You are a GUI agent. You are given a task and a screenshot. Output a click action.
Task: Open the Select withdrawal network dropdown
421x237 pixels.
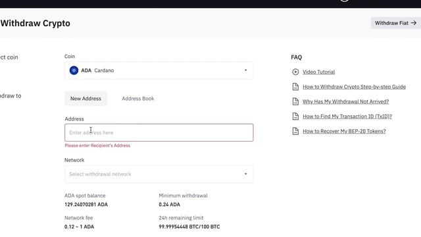159,174
